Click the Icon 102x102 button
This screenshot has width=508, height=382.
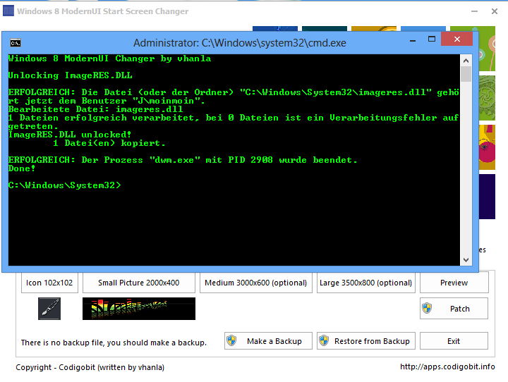(49, 283)
